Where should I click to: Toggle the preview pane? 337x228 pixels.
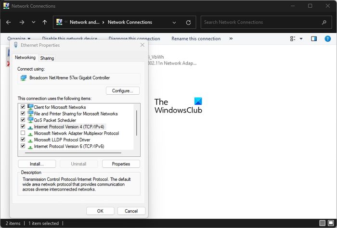[314, 38]
